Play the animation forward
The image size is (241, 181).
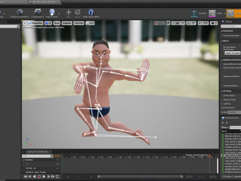pyautogui.click(x=44, y=176)
